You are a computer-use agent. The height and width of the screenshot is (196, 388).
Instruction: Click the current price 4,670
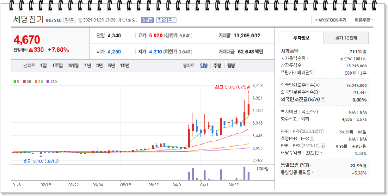[27, 40]
